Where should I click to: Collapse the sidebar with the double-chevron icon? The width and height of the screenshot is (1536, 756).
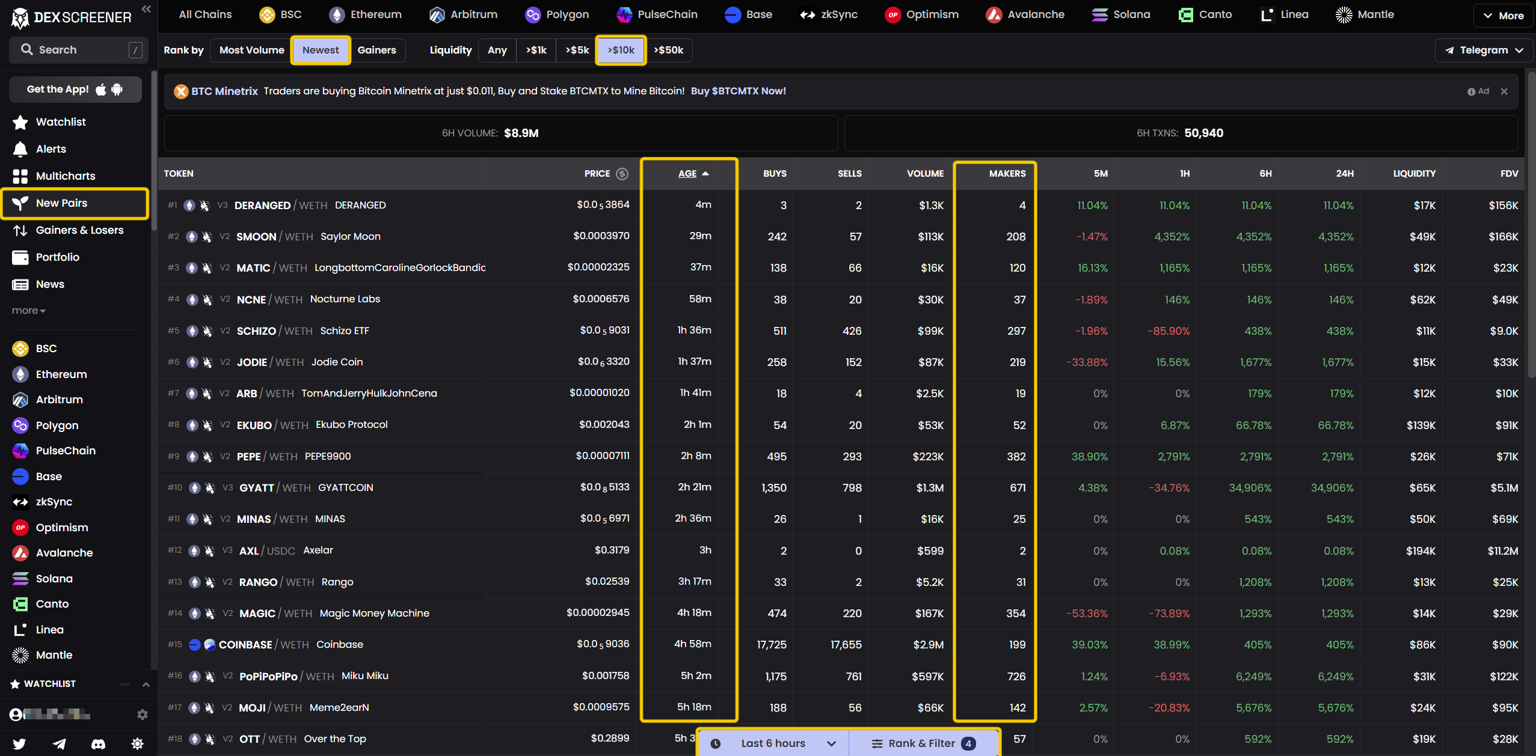146,8
